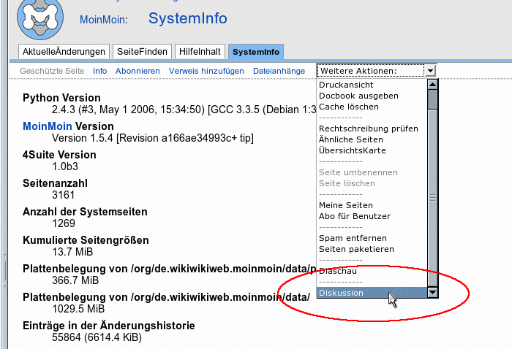This screenshot has width=512, height=349.
Task: Click the Abonnieren link
Action: coord(138,71)
